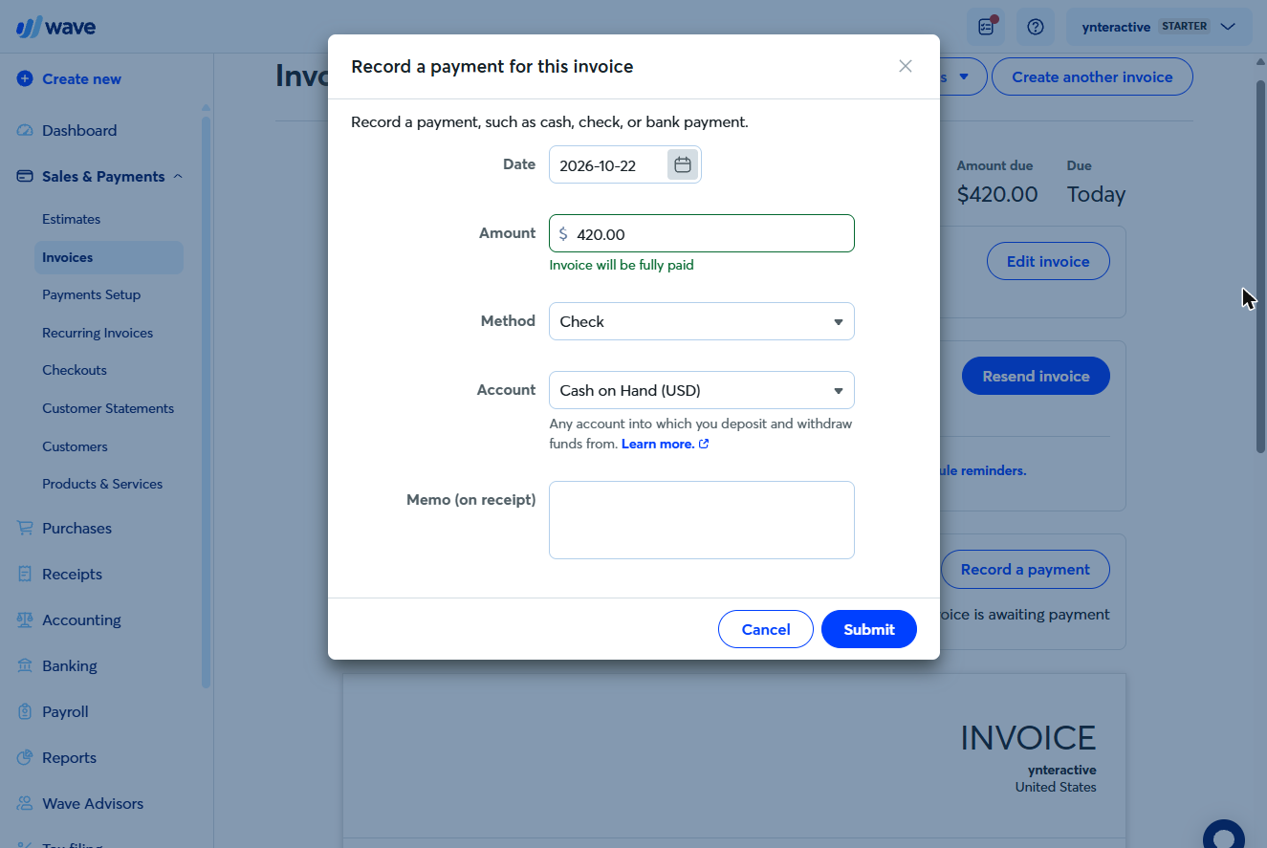Open the Method dropdown showing Check
The height and width of the screenshot is (848, 1267).
point(702,321)
